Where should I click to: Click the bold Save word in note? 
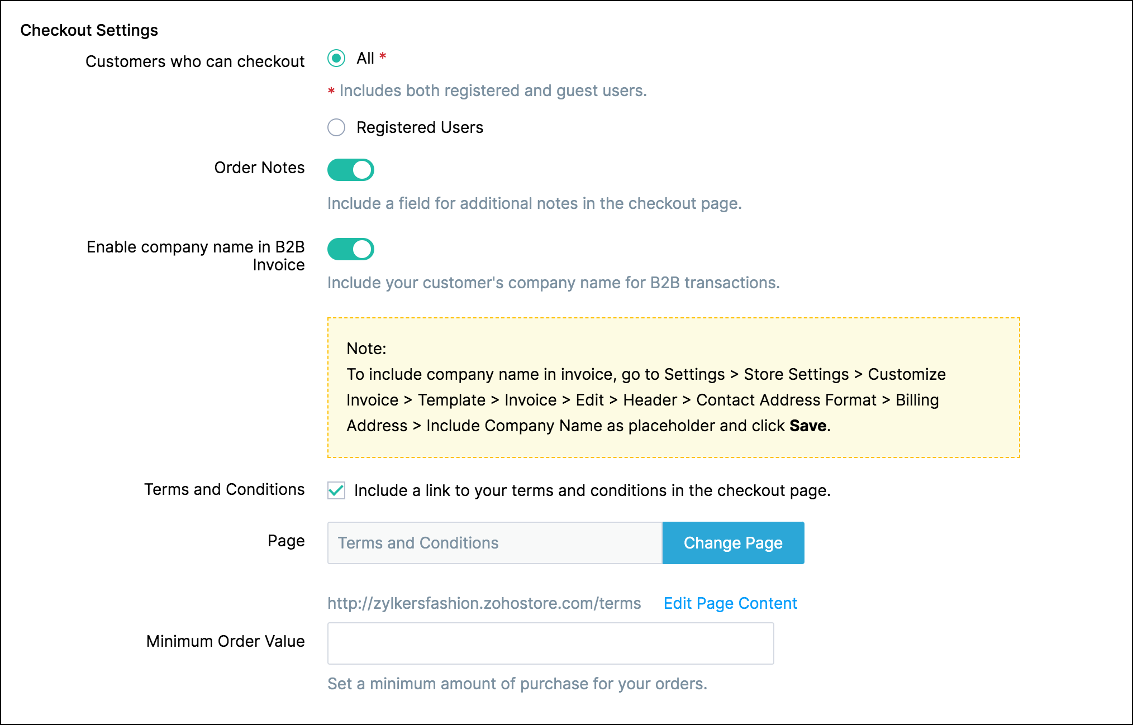click(807, 426)
